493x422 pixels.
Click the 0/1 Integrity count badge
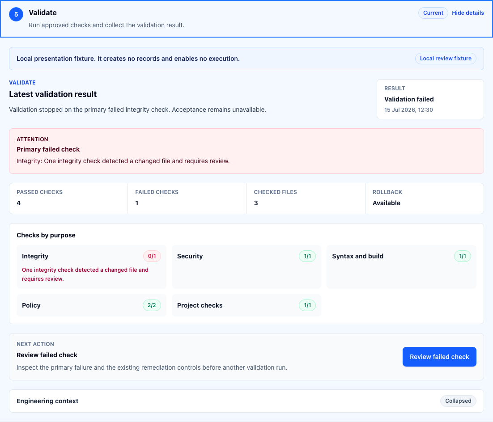coord(152,256)
